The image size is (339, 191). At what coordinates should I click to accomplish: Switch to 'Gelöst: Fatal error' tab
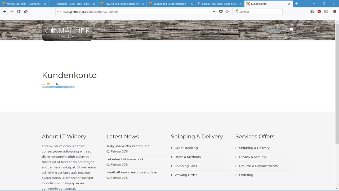[220, 4]
